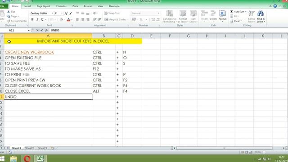Set Top Align vertical alignment
The height and width of the screenshot is (162, 288).
point(78,13)
